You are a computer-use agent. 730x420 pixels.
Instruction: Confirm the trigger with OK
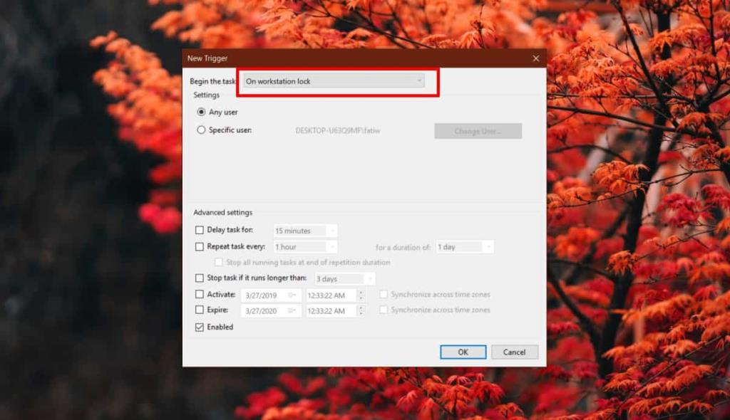pyautogui.click(x=463, y=352)
